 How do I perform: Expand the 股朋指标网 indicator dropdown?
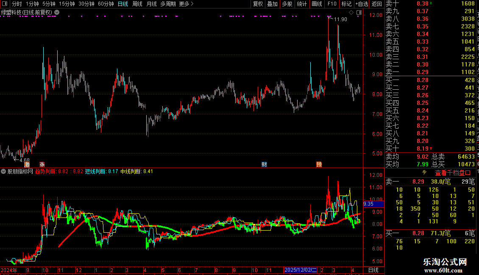coord(3,171)
